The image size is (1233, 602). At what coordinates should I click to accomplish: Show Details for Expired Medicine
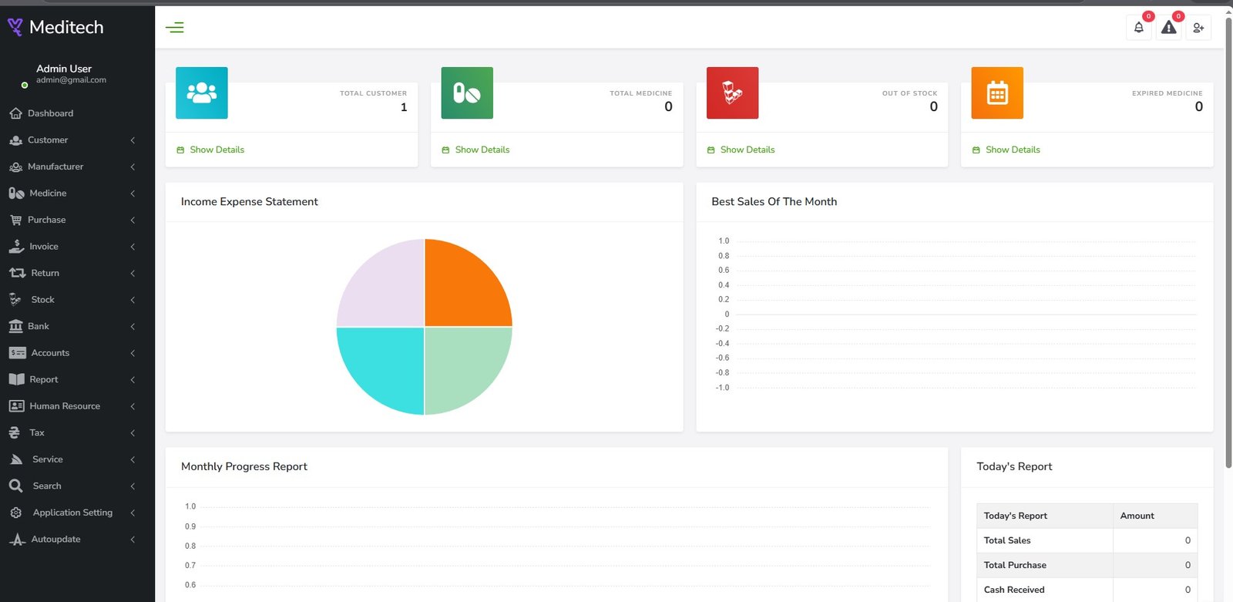[x=1012, y=150]
